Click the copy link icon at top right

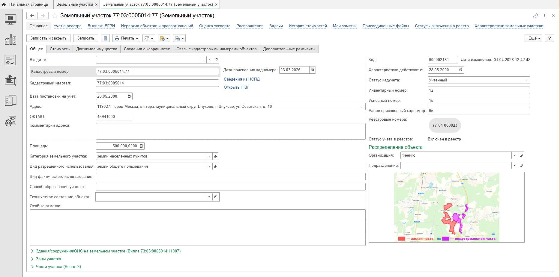tap(535, 16)
